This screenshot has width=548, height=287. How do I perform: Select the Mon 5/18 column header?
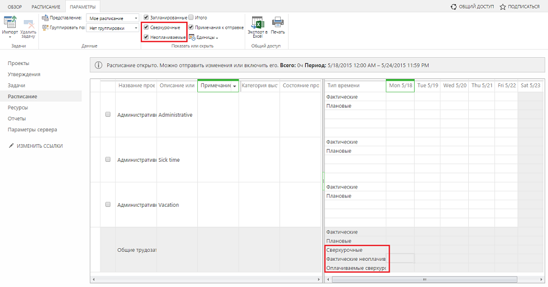pyautogui.click(x=400, y=86)
